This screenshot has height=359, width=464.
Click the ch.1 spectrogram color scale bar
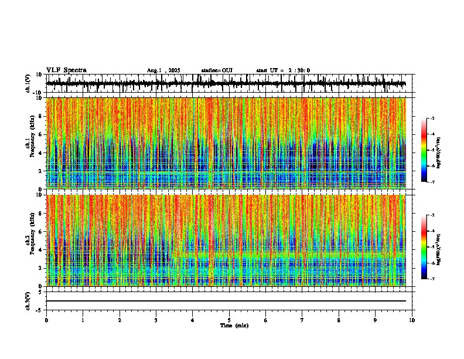click(x=424, y=150)
